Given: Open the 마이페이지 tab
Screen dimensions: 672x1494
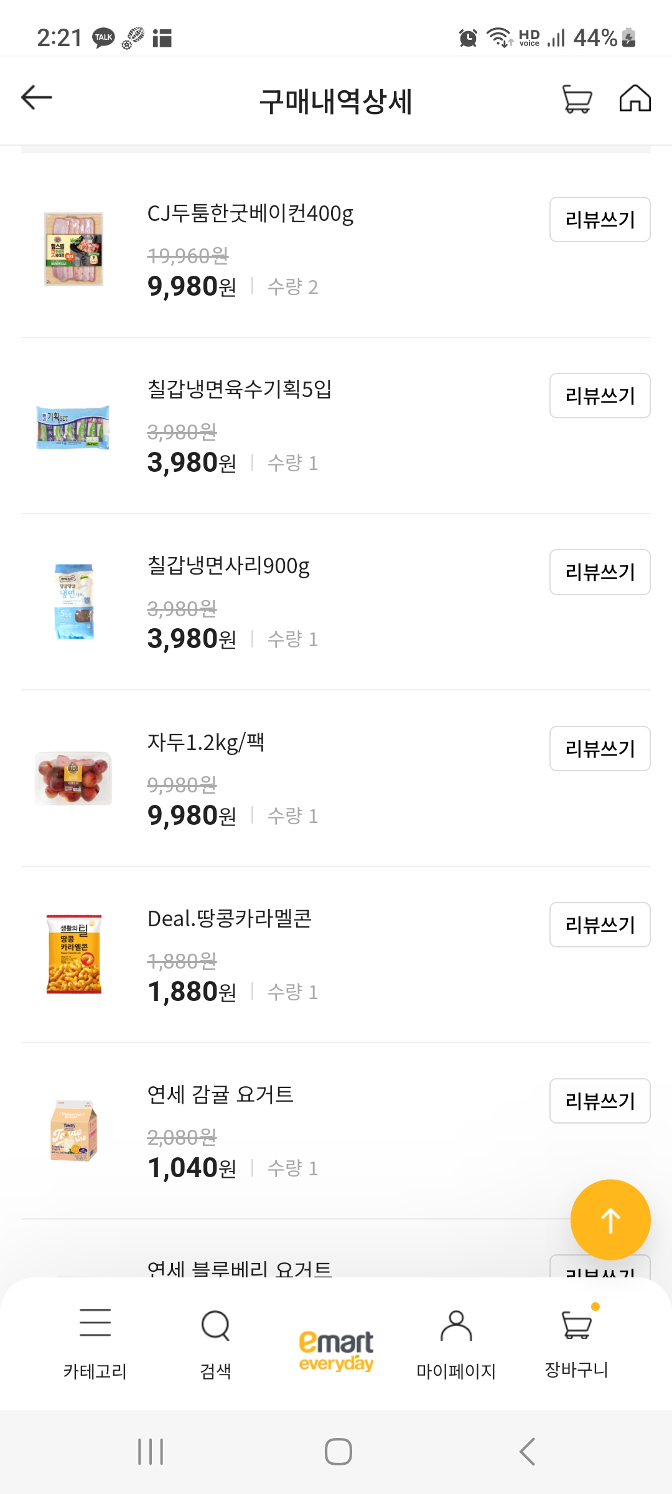Looking at the screenshot, I should coord(456,1345).
